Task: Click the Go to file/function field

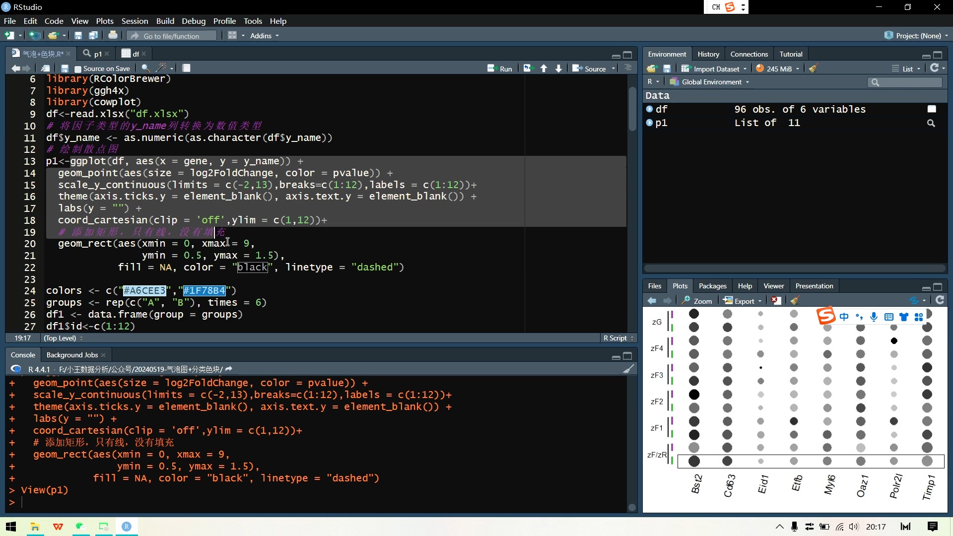Action: click(x=172, y=36)
